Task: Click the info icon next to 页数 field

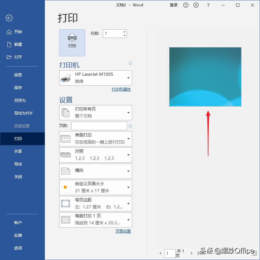Action: click(x=130, y=126)
